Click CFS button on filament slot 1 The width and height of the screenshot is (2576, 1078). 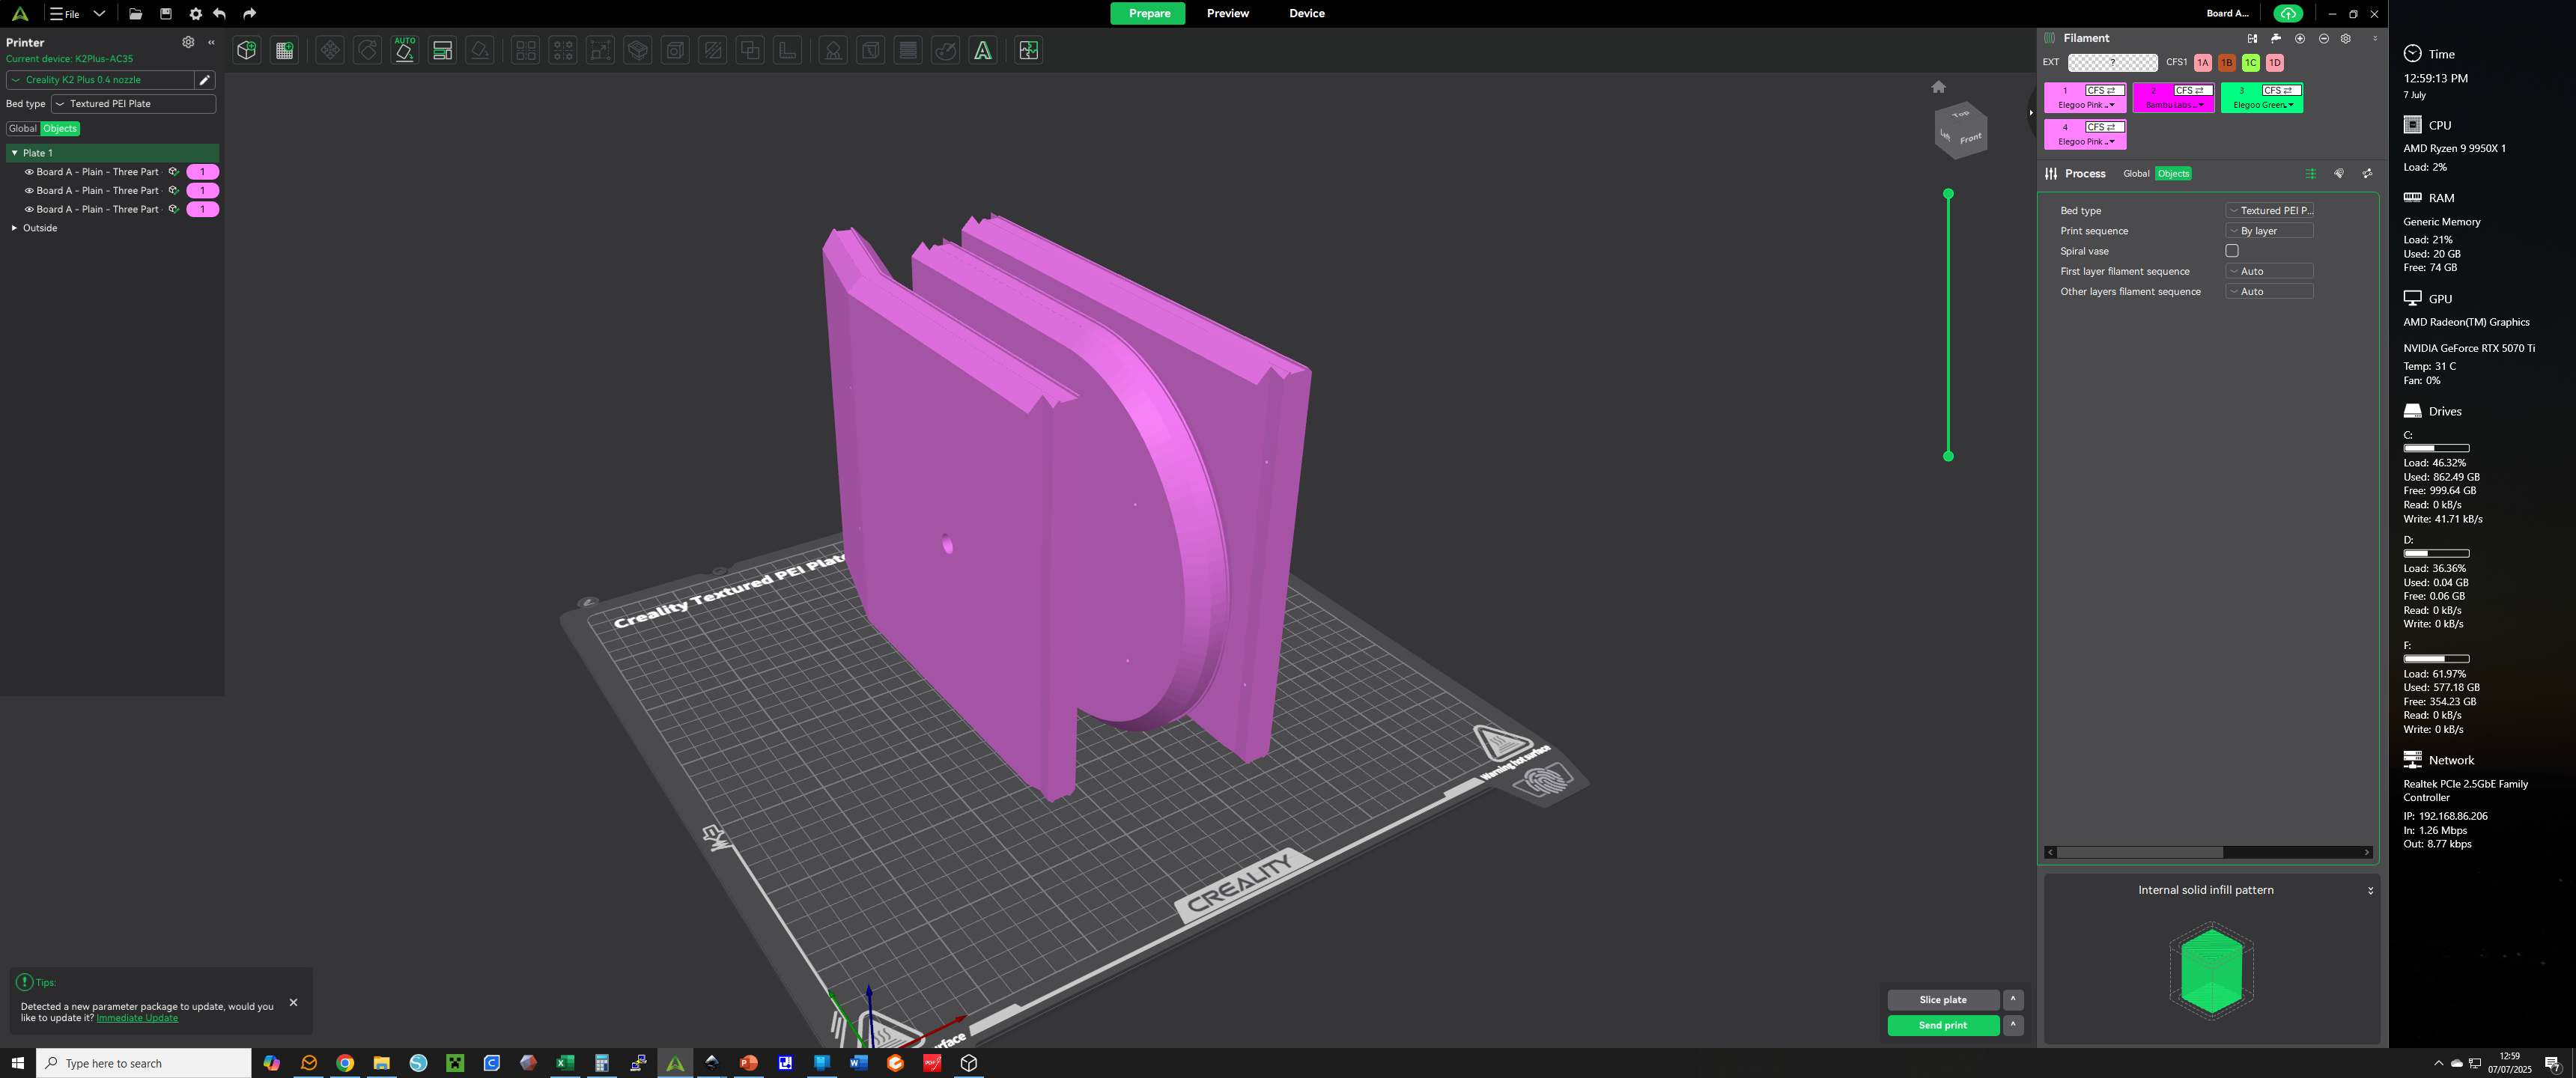pos(2104,90)
